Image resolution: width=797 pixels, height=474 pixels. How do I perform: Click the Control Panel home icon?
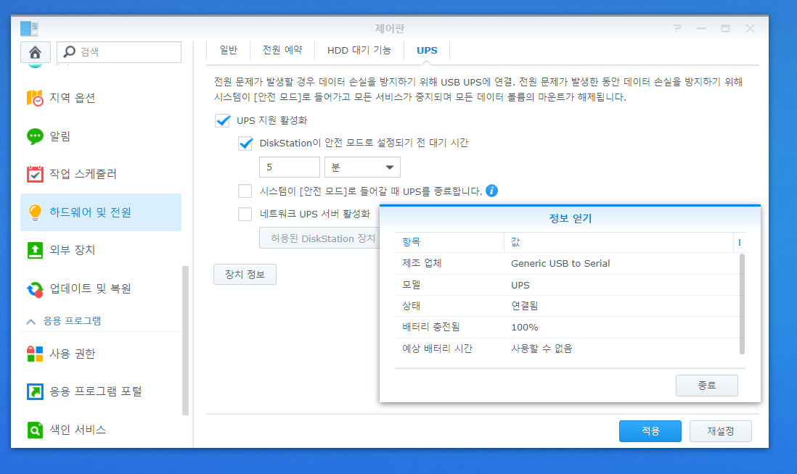pos(35,52)
